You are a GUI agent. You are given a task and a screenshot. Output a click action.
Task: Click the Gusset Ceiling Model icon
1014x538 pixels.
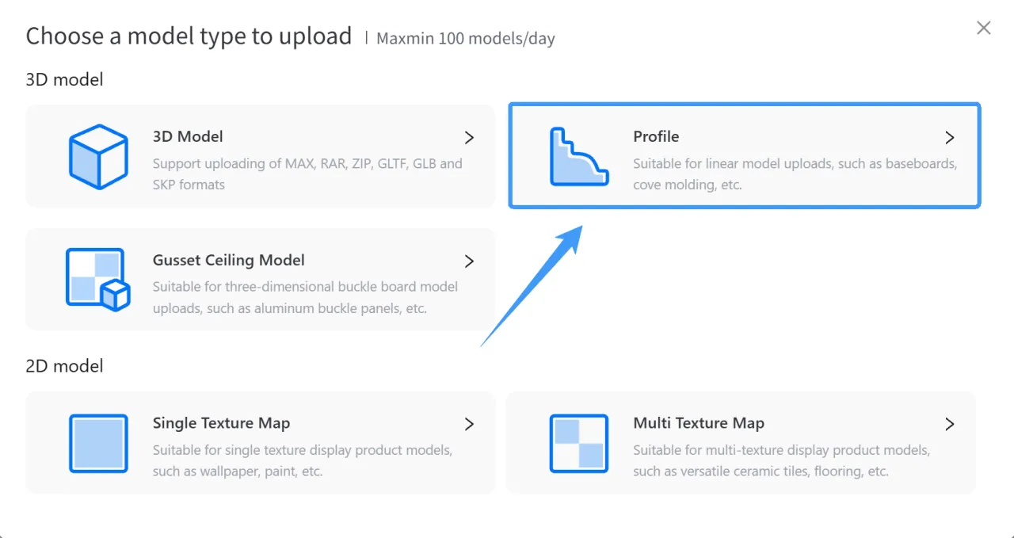click(97, 280)
